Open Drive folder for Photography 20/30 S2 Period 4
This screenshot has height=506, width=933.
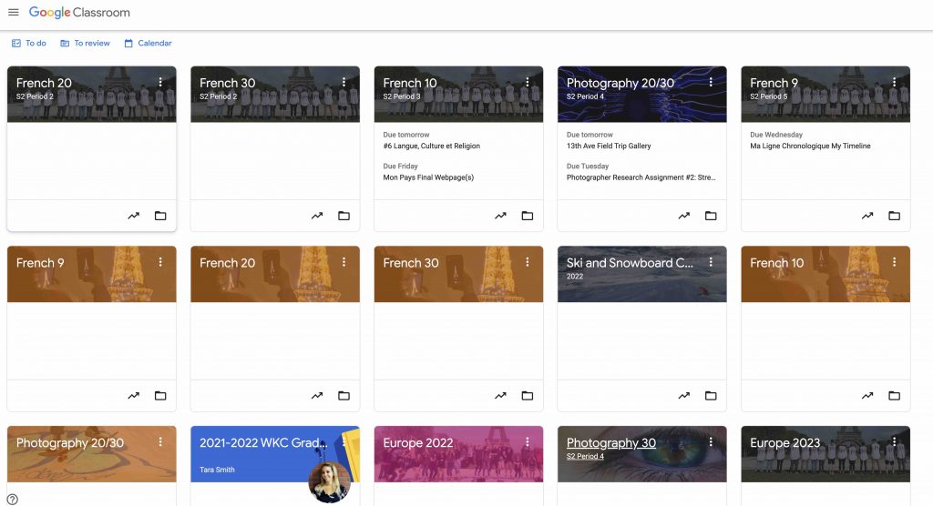711,216
